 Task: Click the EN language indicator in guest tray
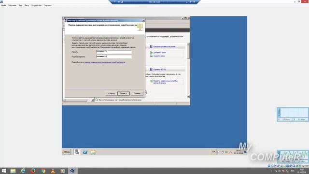click(x=213, y=152)
